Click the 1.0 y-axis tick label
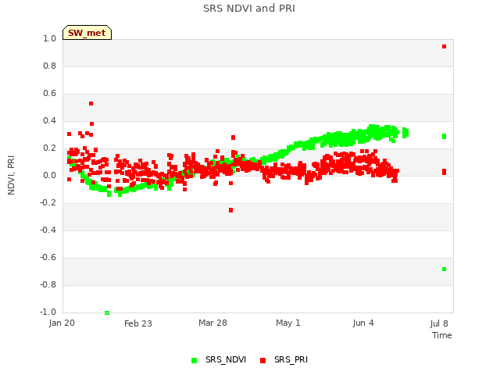 click(49, 38)
